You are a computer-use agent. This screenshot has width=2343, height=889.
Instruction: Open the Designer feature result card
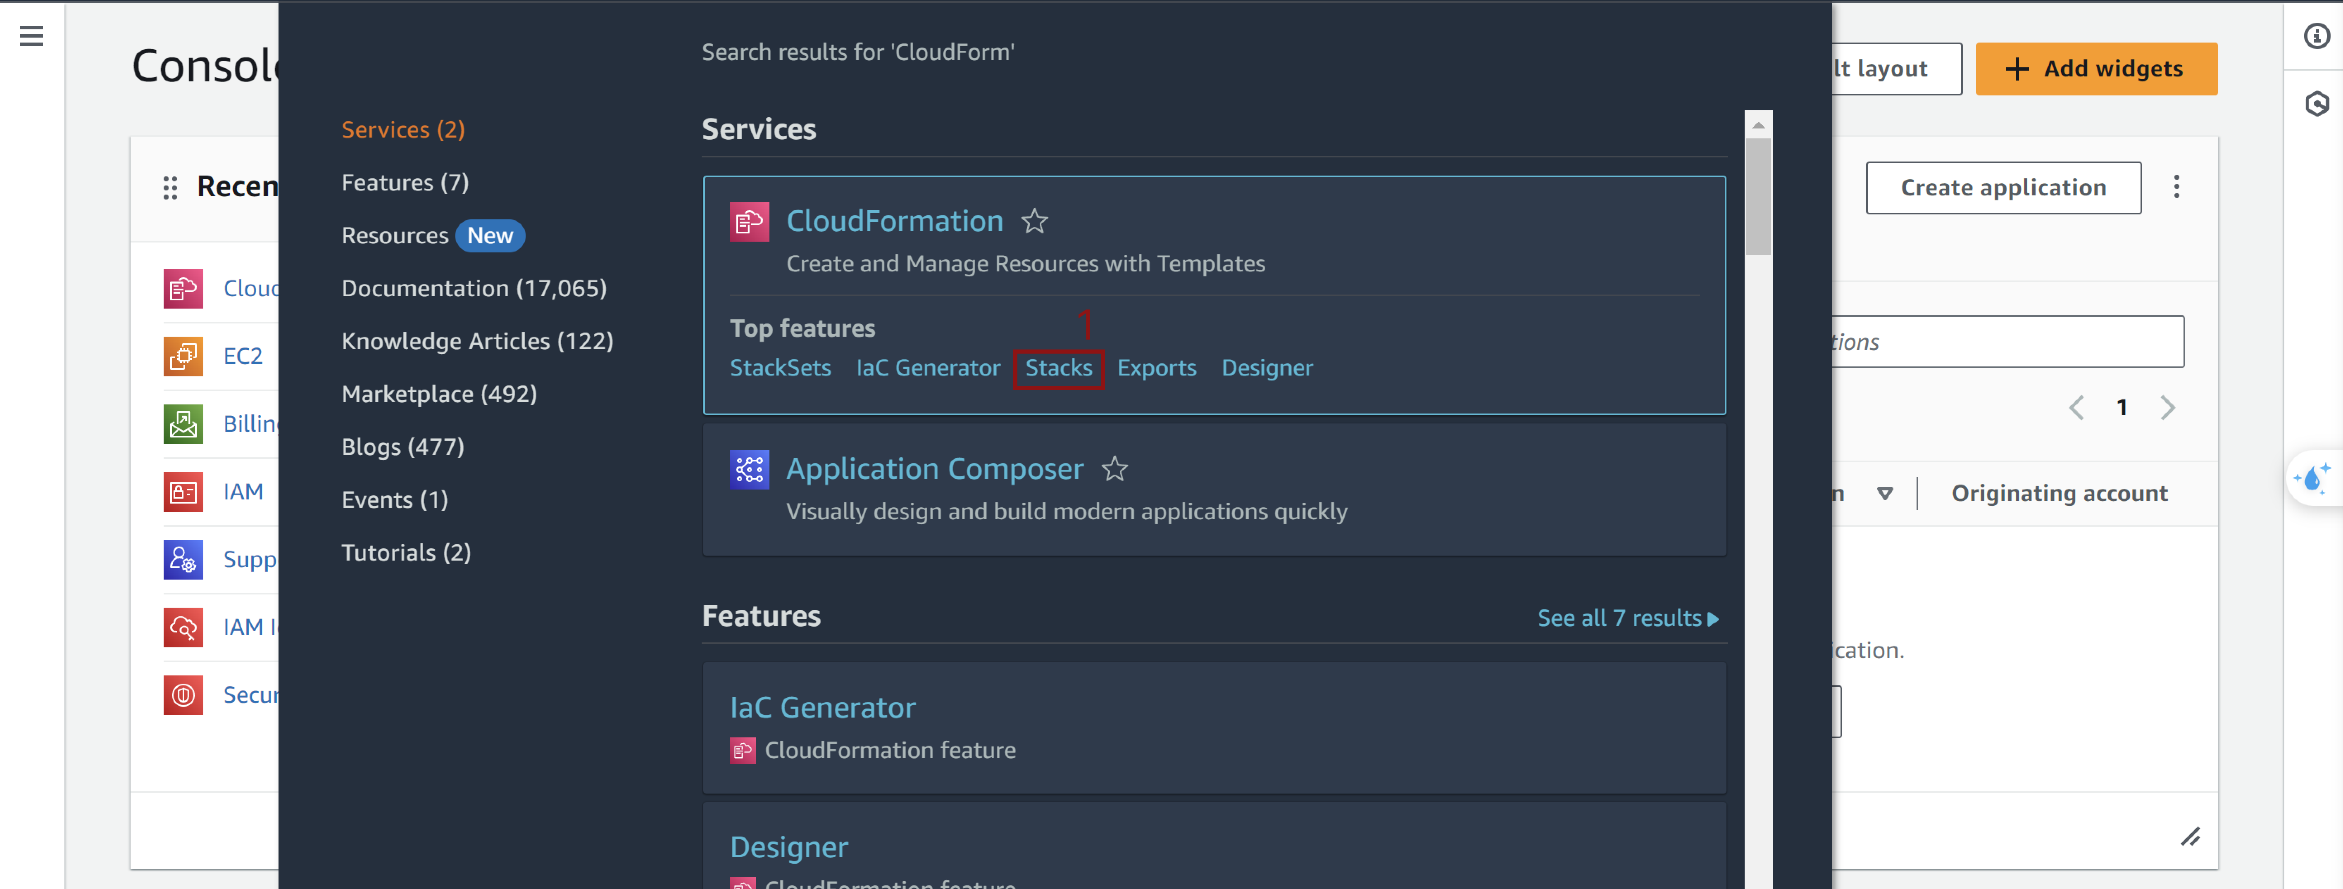[1213, 845]
